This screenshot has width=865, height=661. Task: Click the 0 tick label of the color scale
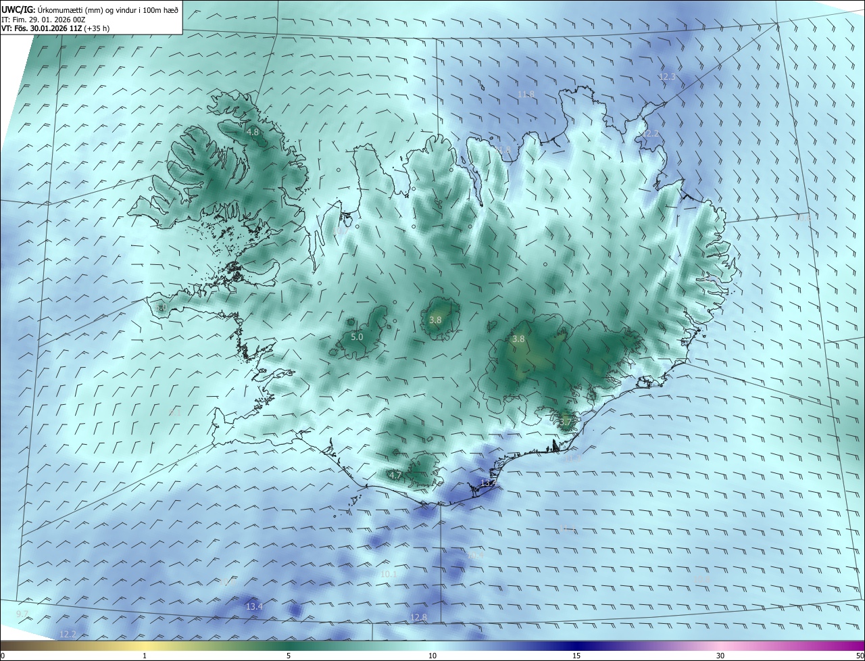pyautogui.click(x=3, y=656)
